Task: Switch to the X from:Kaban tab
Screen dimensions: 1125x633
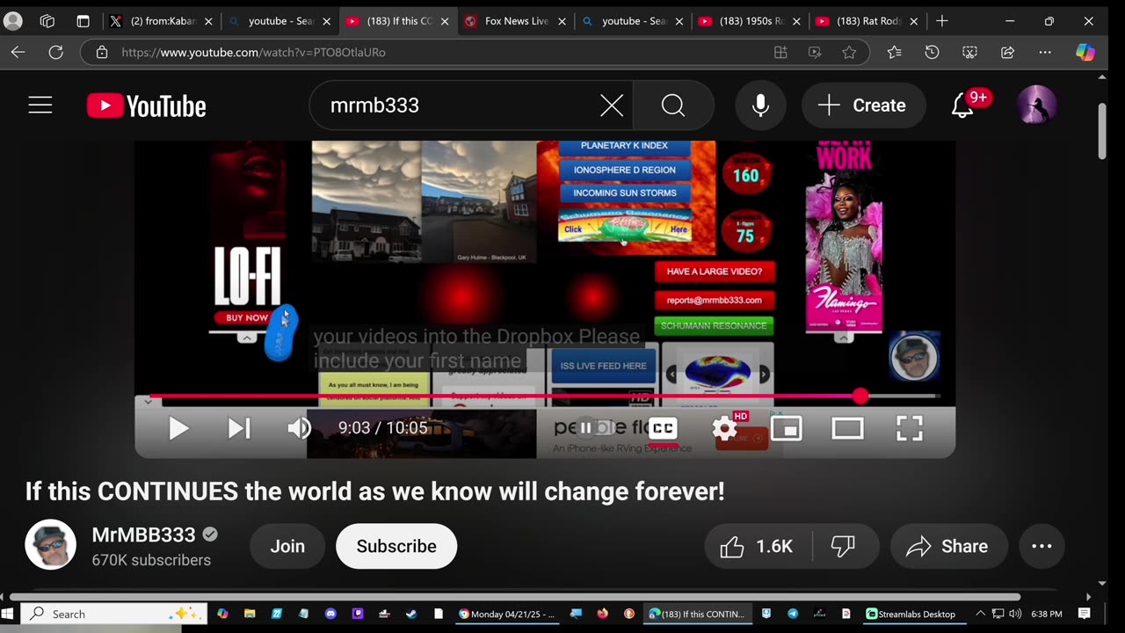Action: (x=162, y=21)
